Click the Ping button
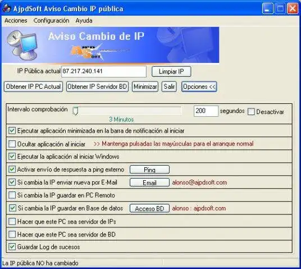Screen dimensions: 301x269 (149, 170)
